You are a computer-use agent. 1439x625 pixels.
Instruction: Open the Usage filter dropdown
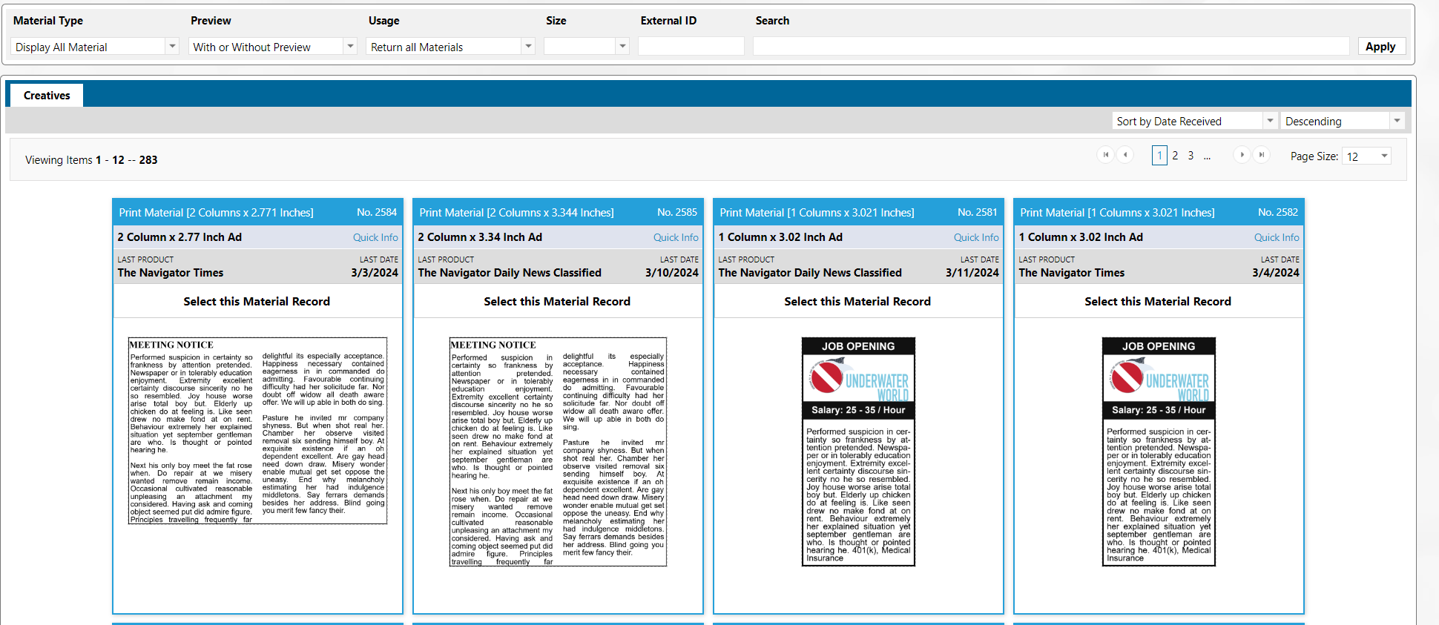(x=528, y=47)
